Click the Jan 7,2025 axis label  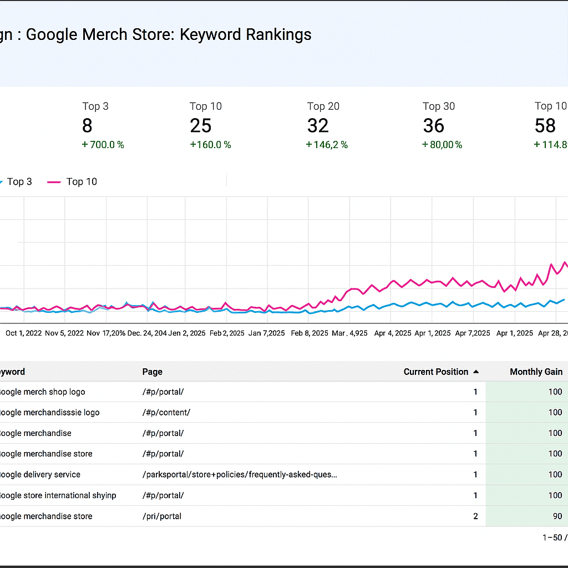pyautogui.click(x=266, y=333)
